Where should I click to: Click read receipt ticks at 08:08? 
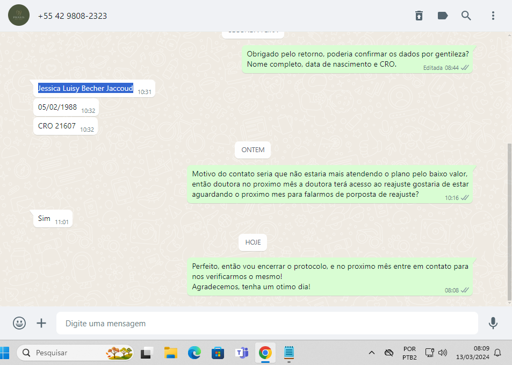465,290
